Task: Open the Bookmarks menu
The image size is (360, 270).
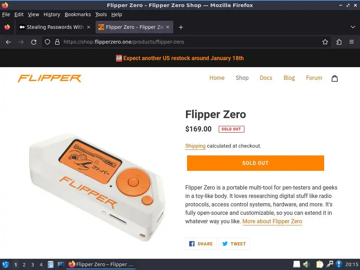Action: click(78, 14)
